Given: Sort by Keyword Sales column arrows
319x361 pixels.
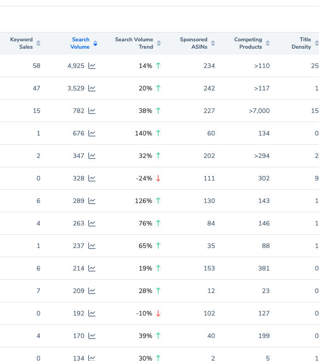Looking at the screenshot, I should [38, 43].
